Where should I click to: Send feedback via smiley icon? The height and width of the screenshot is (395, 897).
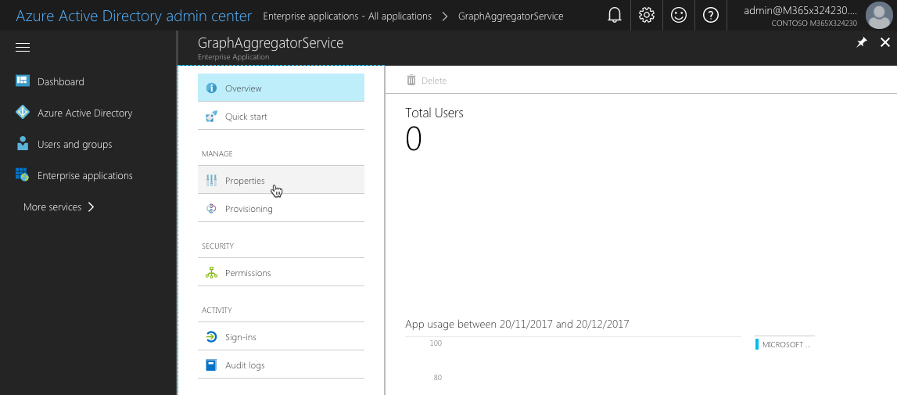click(679, 16)
